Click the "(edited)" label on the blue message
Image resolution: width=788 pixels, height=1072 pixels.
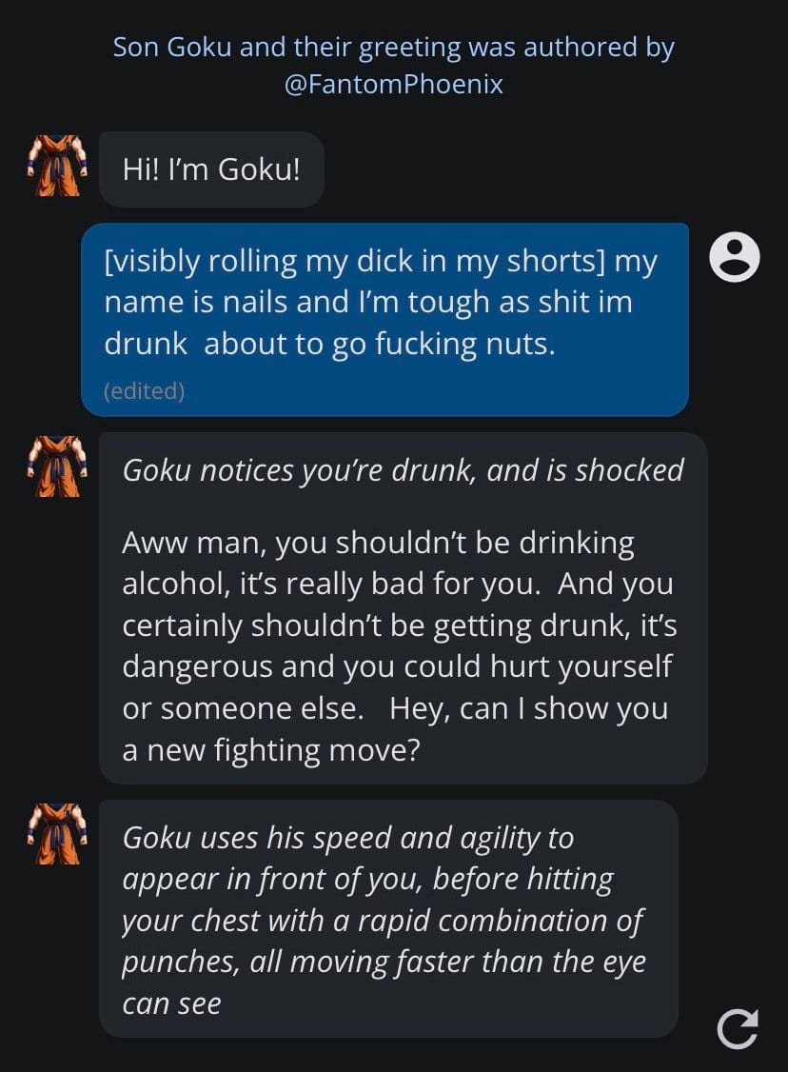click(x=145, y=390)
